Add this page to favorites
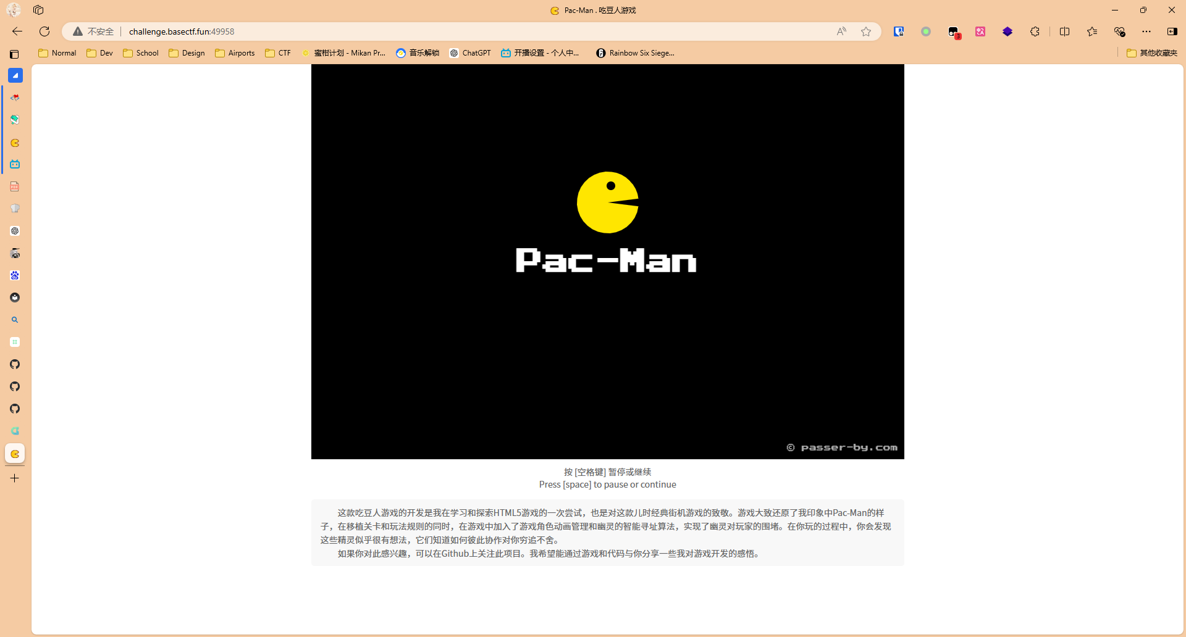 coord(866,31)
